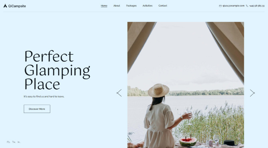Go to previous slide with left arrow

pyautogui.click(x=119, y=93)
